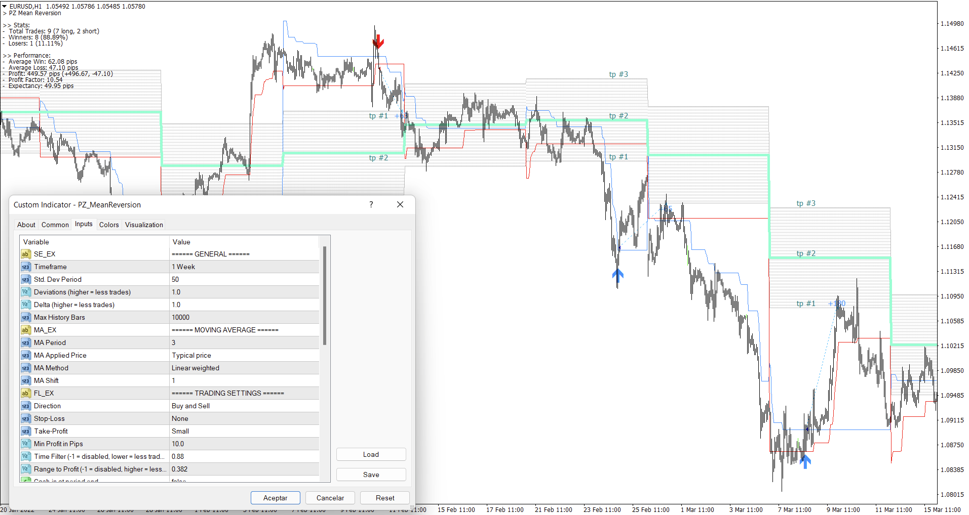Edit the Range to Profit value 0.382
The image size is (969, 515).
(245, 469)
